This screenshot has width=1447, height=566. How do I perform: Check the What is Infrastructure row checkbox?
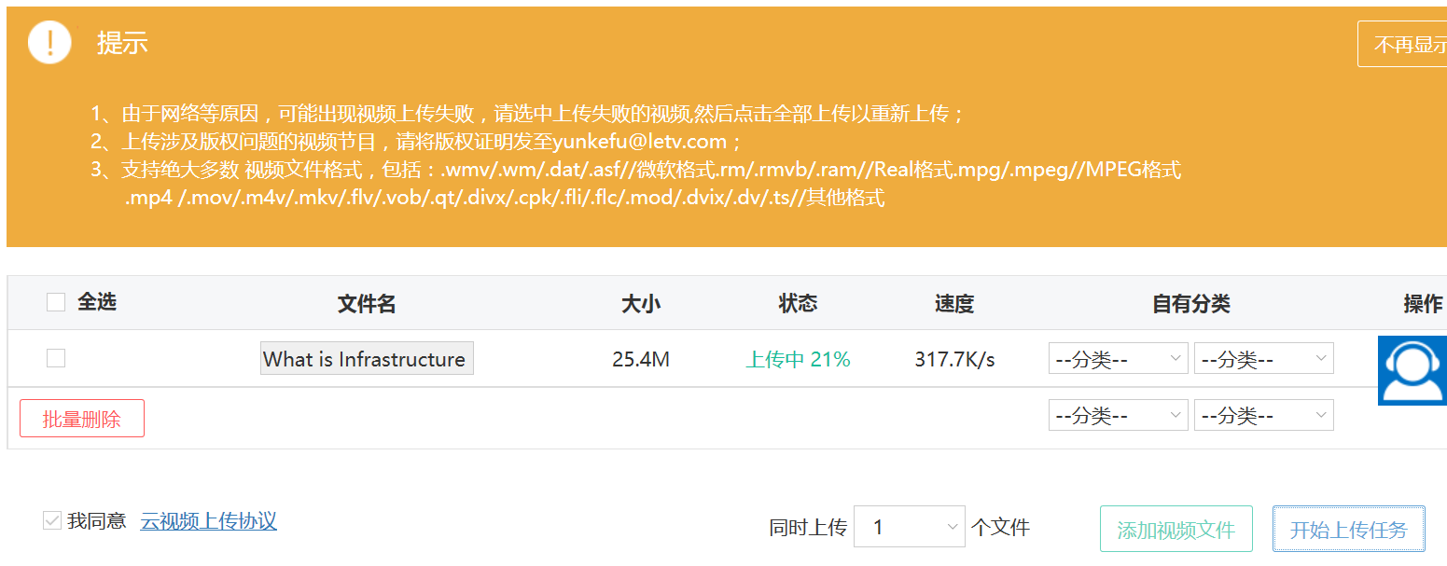click(56, 358)
